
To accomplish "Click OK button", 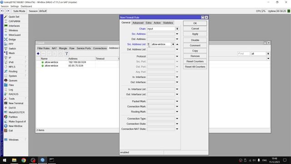I will coord(195,23).
